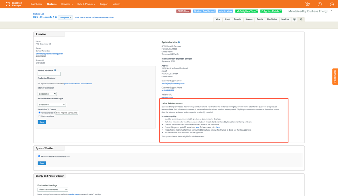Click the First Report date field

click(67, 113)
